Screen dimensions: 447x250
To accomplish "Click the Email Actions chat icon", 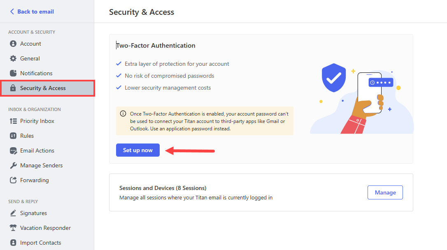I will pyautogui.click(x=13, y=150).
